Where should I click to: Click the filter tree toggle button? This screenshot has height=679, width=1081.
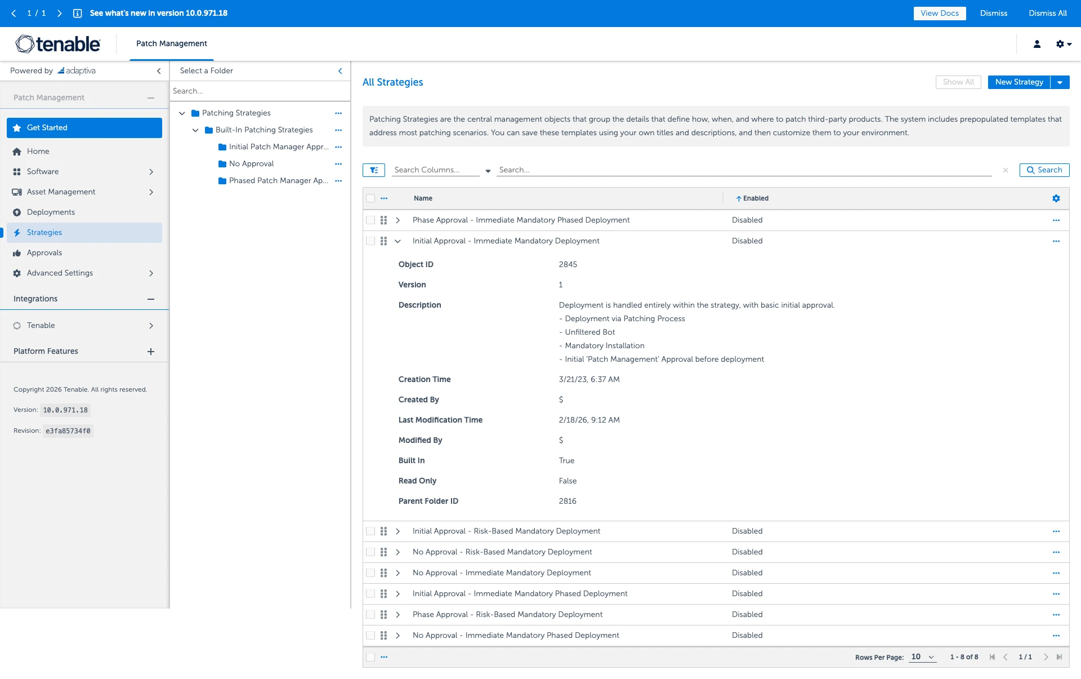tap(374, 170)
